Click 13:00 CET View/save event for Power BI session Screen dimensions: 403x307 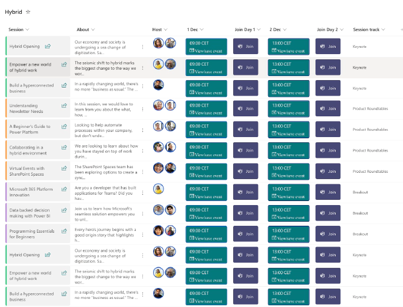(x=288, y=214)
